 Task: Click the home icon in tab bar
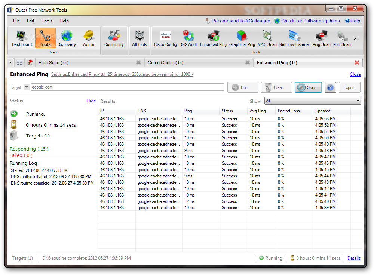(x=30, y=62)
